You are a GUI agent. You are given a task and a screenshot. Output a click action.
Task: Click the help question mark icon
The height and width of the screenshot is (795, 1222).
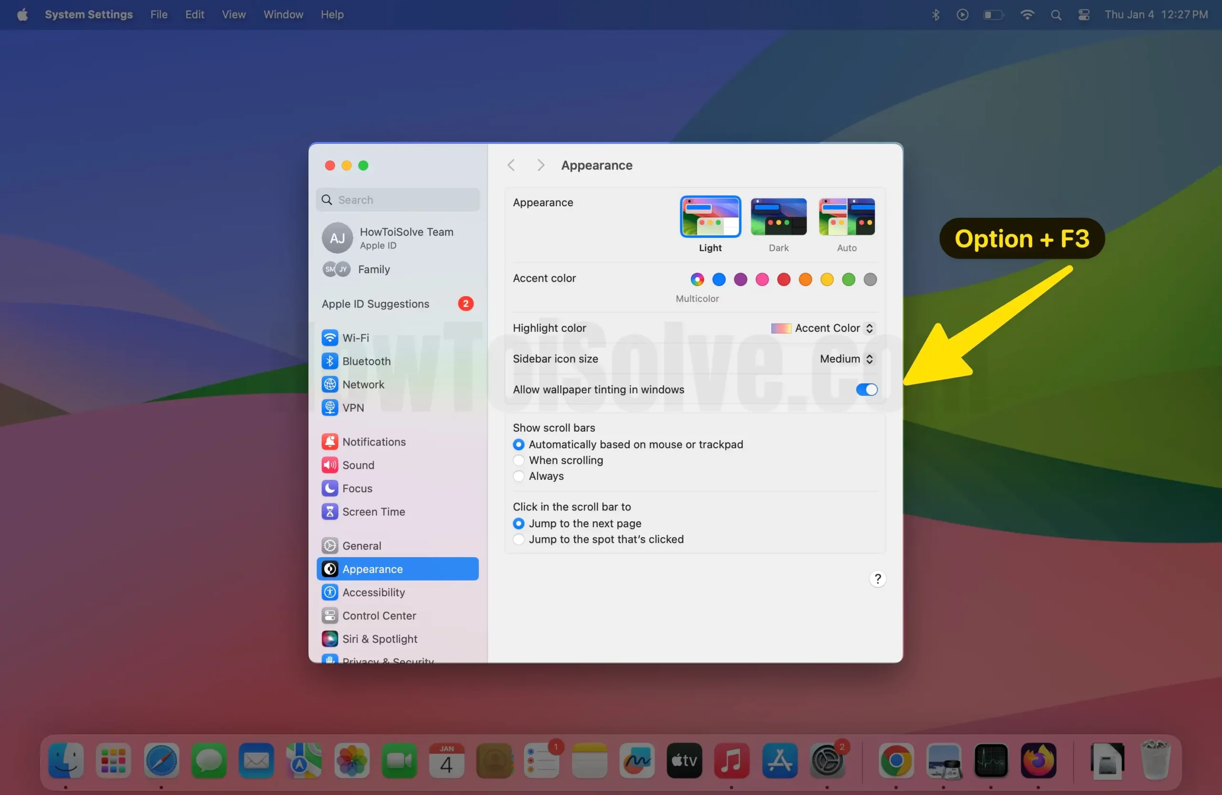point(878,578)
